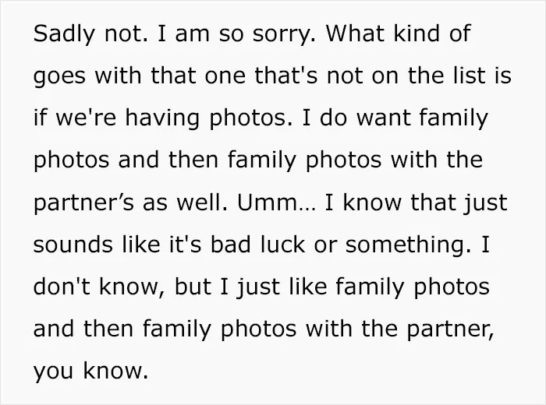
Task: Click the words "I am so"
Action: [201, 33]
